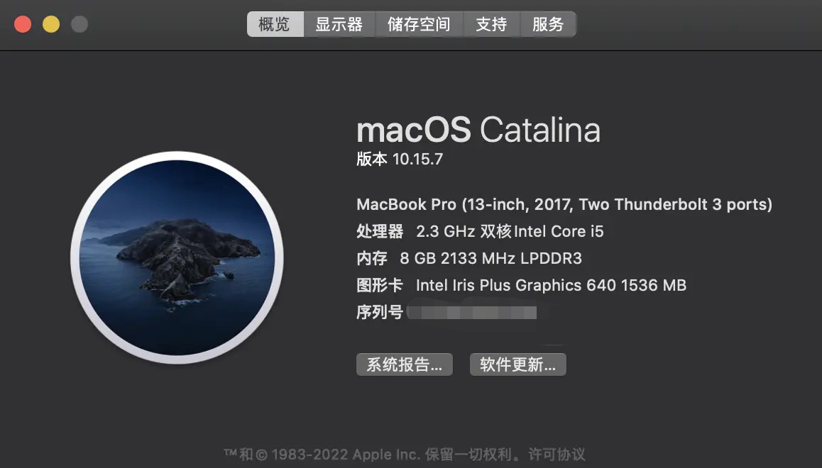The height and width of the screenshot is (468, 822).
Task: Open the 储存空间 tab
Action: tap(419, 23)
